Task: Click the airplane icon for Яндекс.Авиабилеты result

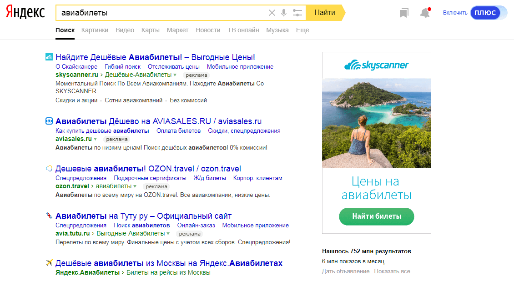Action: [x=49, y=263]
